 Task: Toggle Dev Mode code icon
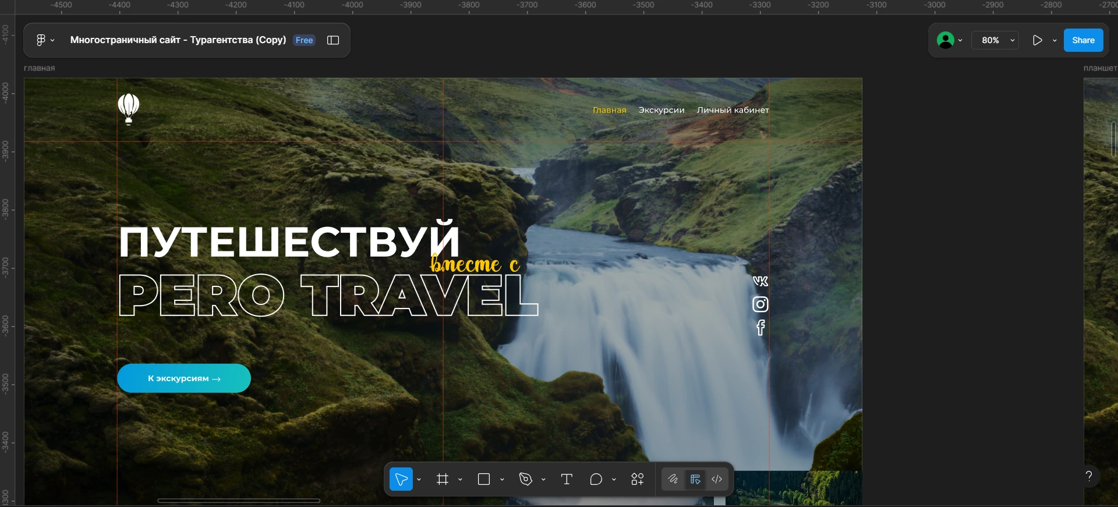point(717,479)
